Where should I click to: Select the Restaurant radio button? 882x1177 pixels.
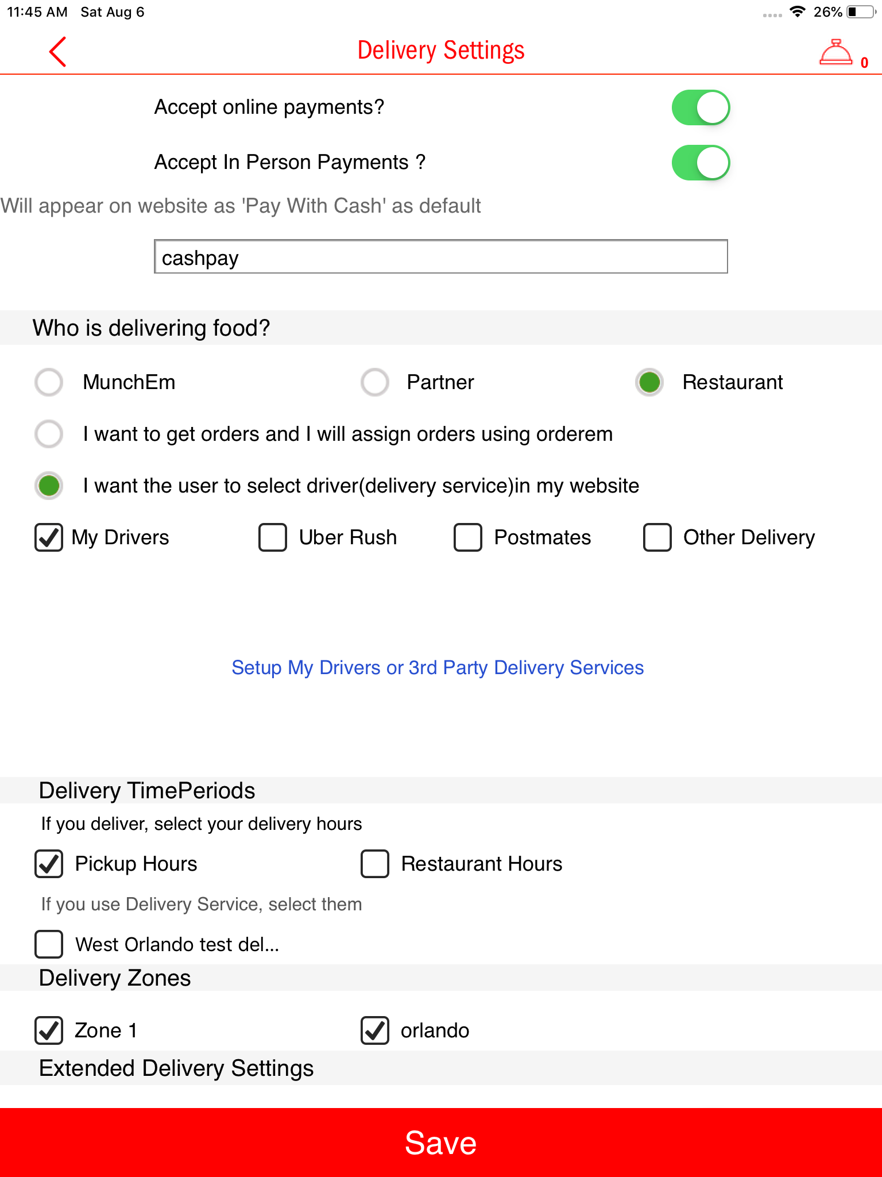pos(649,382)
